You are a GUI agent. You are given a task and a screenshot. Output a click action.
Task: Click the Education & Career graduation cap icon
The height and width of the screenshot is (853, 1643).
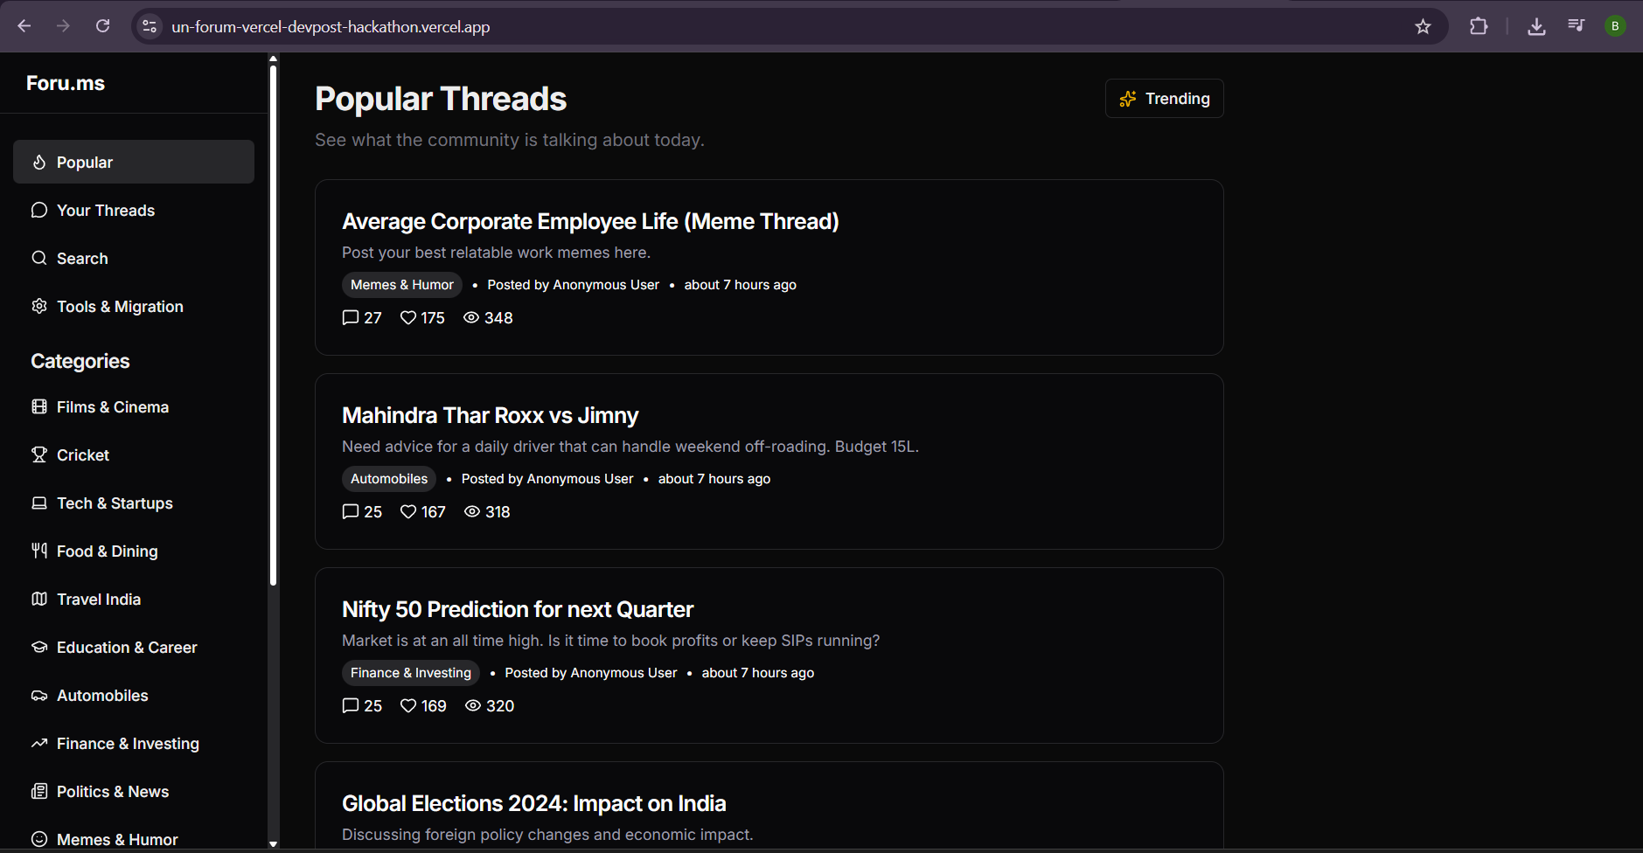coord(39,647)
